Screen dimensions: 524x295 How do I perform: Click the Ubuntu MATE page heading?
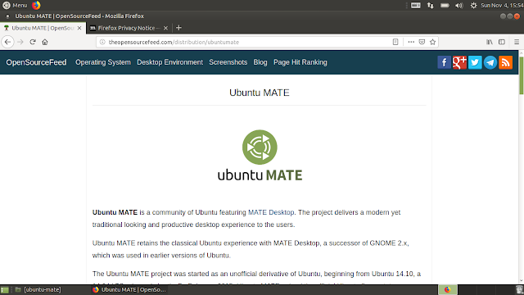[260, 93]
